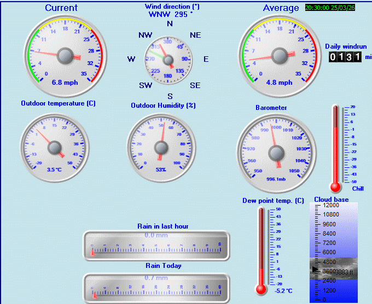Click the WNW 295° direction readout
372x304 pixels.
(170, 14)
